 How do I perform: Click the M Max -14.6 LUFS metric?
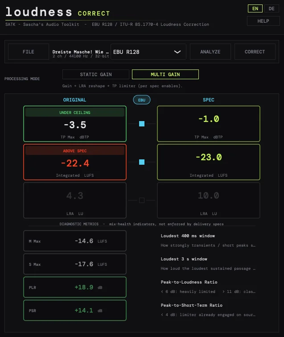pos(75,241)
